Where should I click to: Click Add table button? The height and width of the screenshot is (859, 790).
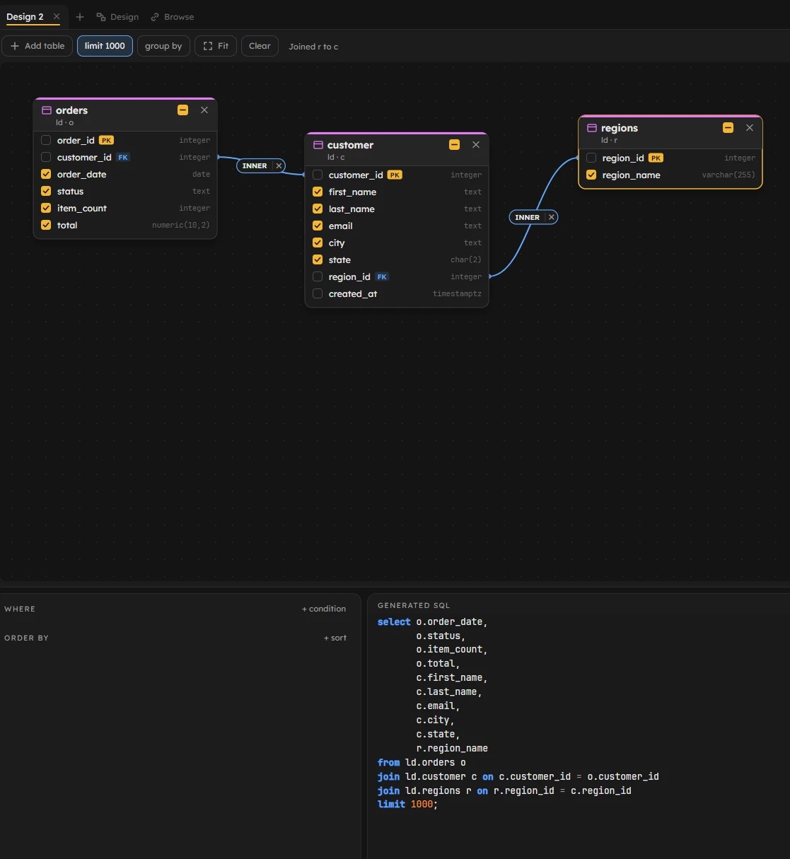[37, 46]
